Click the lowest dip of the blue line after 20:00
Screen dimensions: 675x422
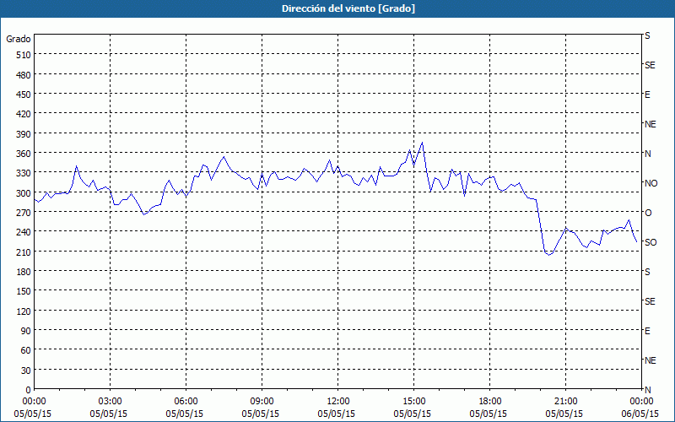pyautogui.click(x=549, y=255)
